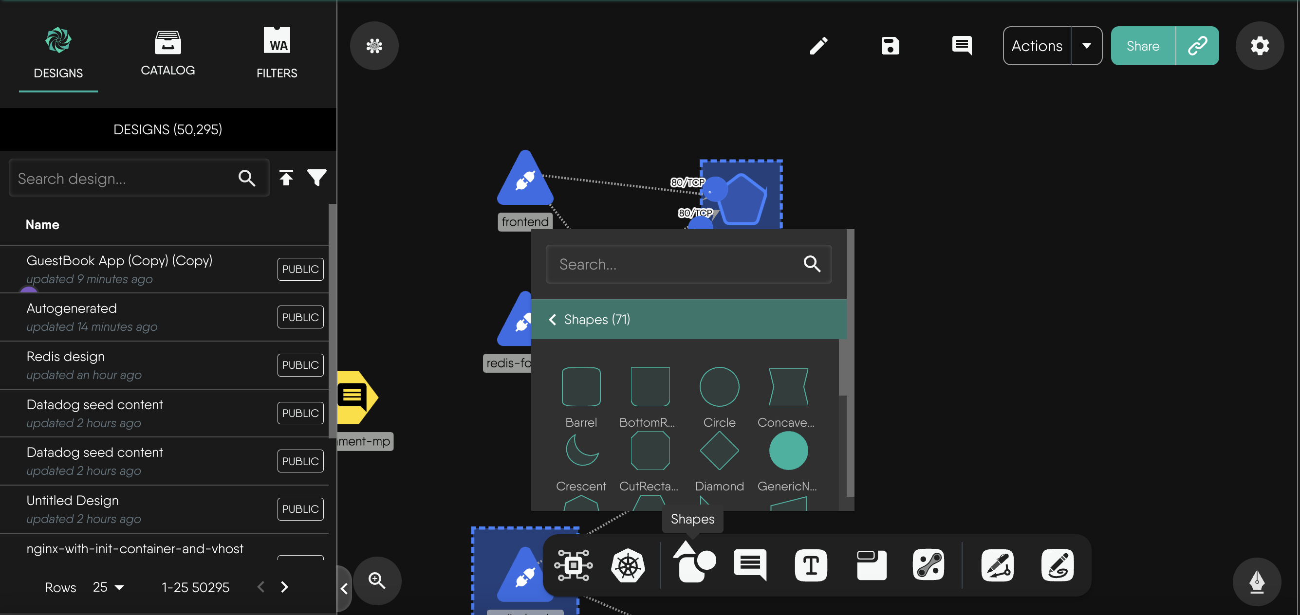
Task: Select the comment tool in the bottom toolbar
Action: 749,565
